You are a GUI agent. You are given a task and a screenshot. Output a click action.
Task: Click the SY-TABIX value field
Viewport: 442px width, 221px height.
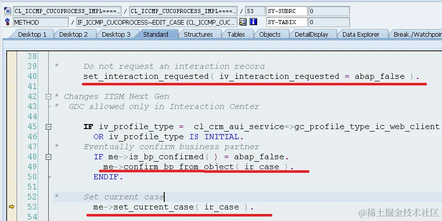click(x=329, y=22)
